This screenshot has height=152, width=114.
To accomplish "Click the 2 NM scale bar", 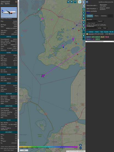I will pos(24,150).
